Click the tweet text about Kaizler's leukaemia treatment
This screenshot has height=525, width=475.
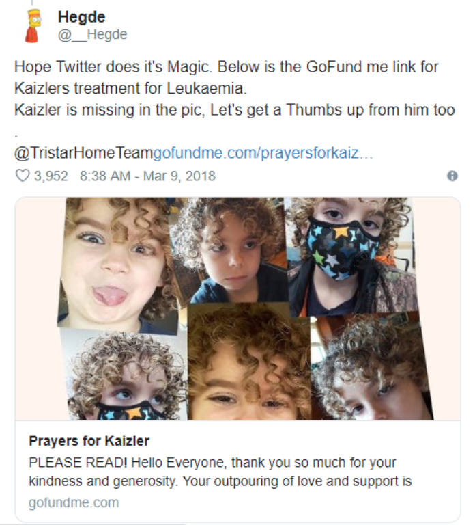(225, 78)
